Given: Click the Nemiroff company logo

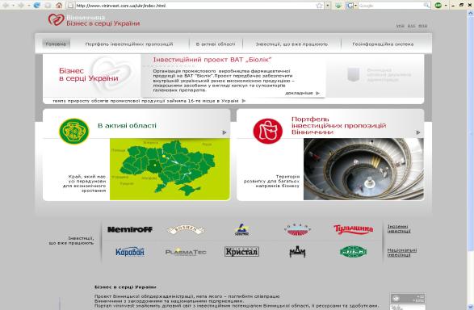Looking at the screenshot, I should point(130,229).
